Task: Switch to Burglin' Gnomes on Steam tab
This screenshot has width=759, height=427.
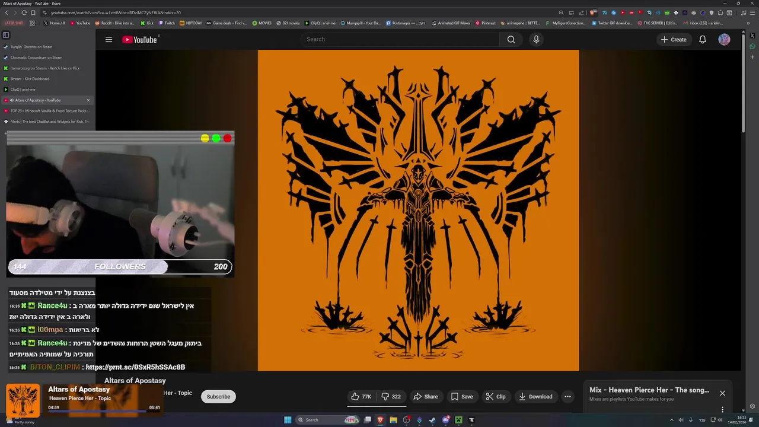Action: point(47,47)
